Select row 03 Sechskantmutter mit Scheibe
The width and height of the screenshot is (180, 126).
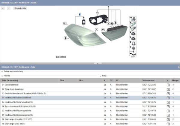90,94
